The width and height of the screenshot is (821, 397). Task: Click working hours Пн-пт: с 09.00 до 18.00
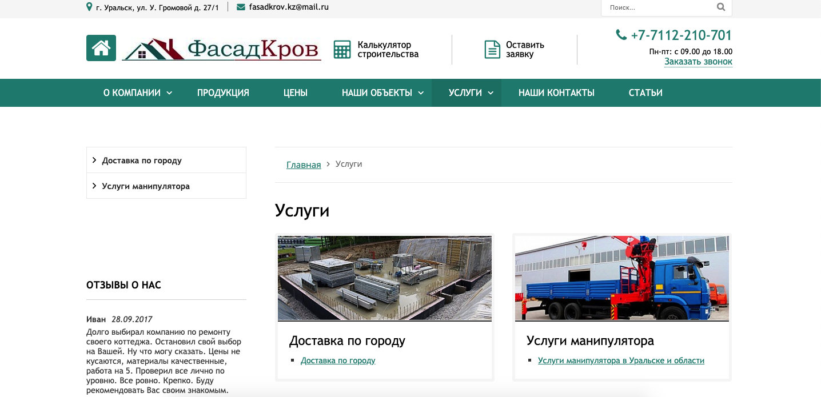(x=691, y=51)
